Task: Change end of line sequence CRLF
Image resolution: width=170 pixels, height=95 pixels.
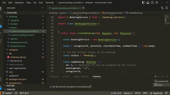Action: [x=145, y=93]
